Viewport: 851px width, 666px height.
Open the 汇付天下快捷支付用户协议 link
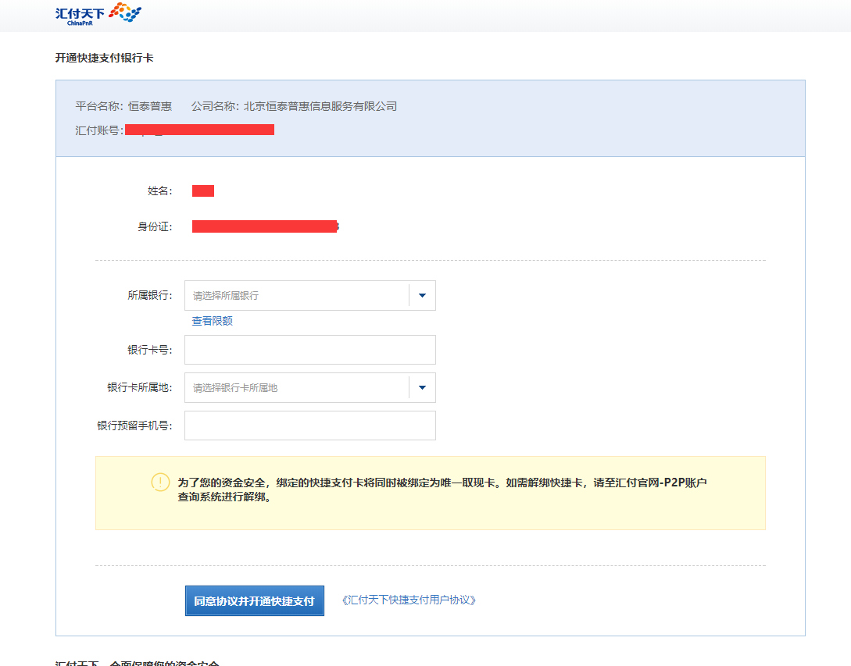coord(409,600)
